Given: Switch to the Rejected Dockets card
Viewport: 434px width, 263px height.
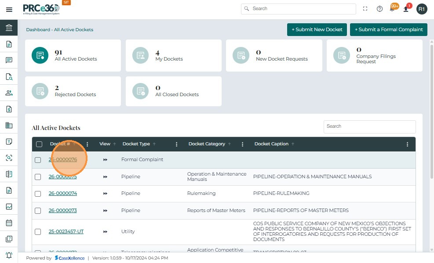Looking at the screenshot, I should (73, 91).
